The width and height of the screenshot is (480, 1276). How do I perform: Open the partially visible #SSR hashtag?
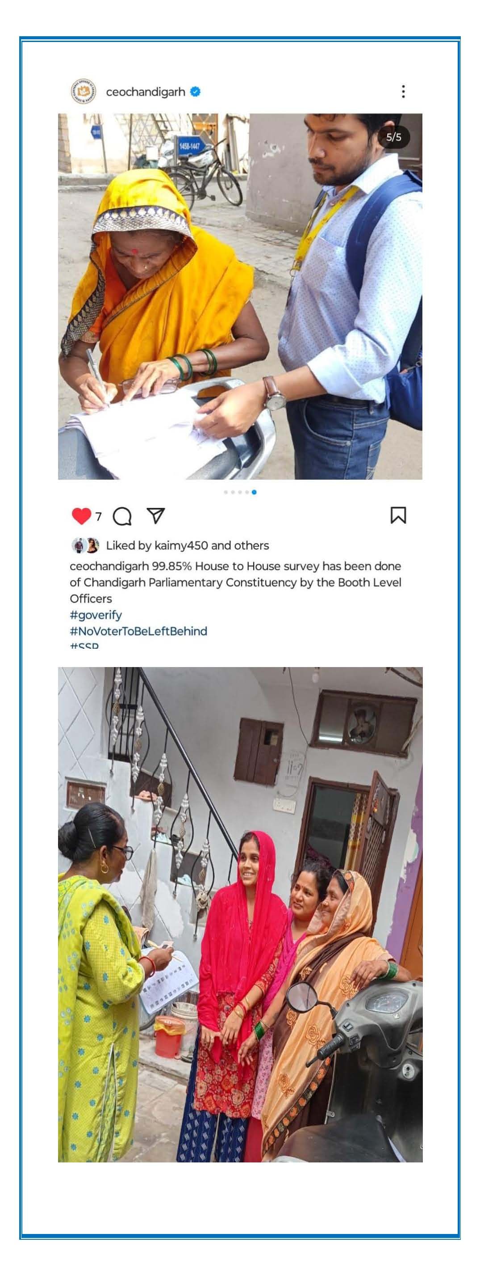tap(84, 646)
